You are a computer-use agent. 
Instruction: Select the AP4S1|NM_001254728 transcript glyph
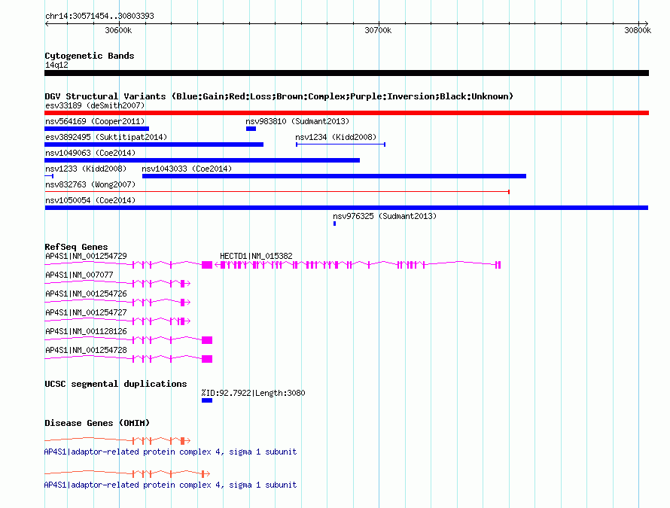pos(128,359)
